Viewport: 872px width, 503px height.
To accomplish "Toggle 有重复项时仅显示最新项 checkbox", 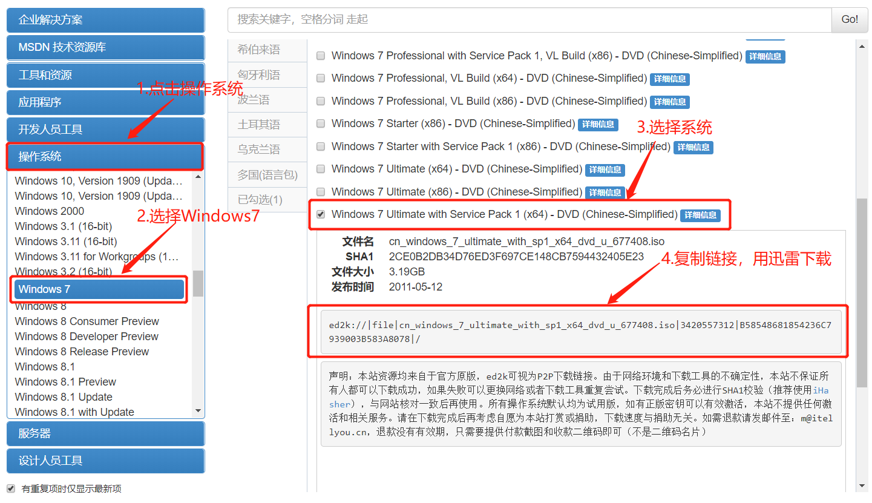I will [x=11, y=488].
